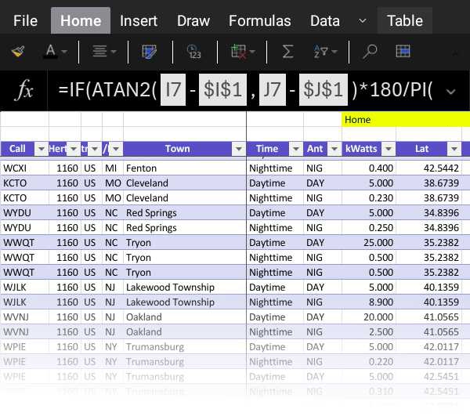Click the I7 reference in formula bar
Screen dimensions: 470x416
pos(173,91)
